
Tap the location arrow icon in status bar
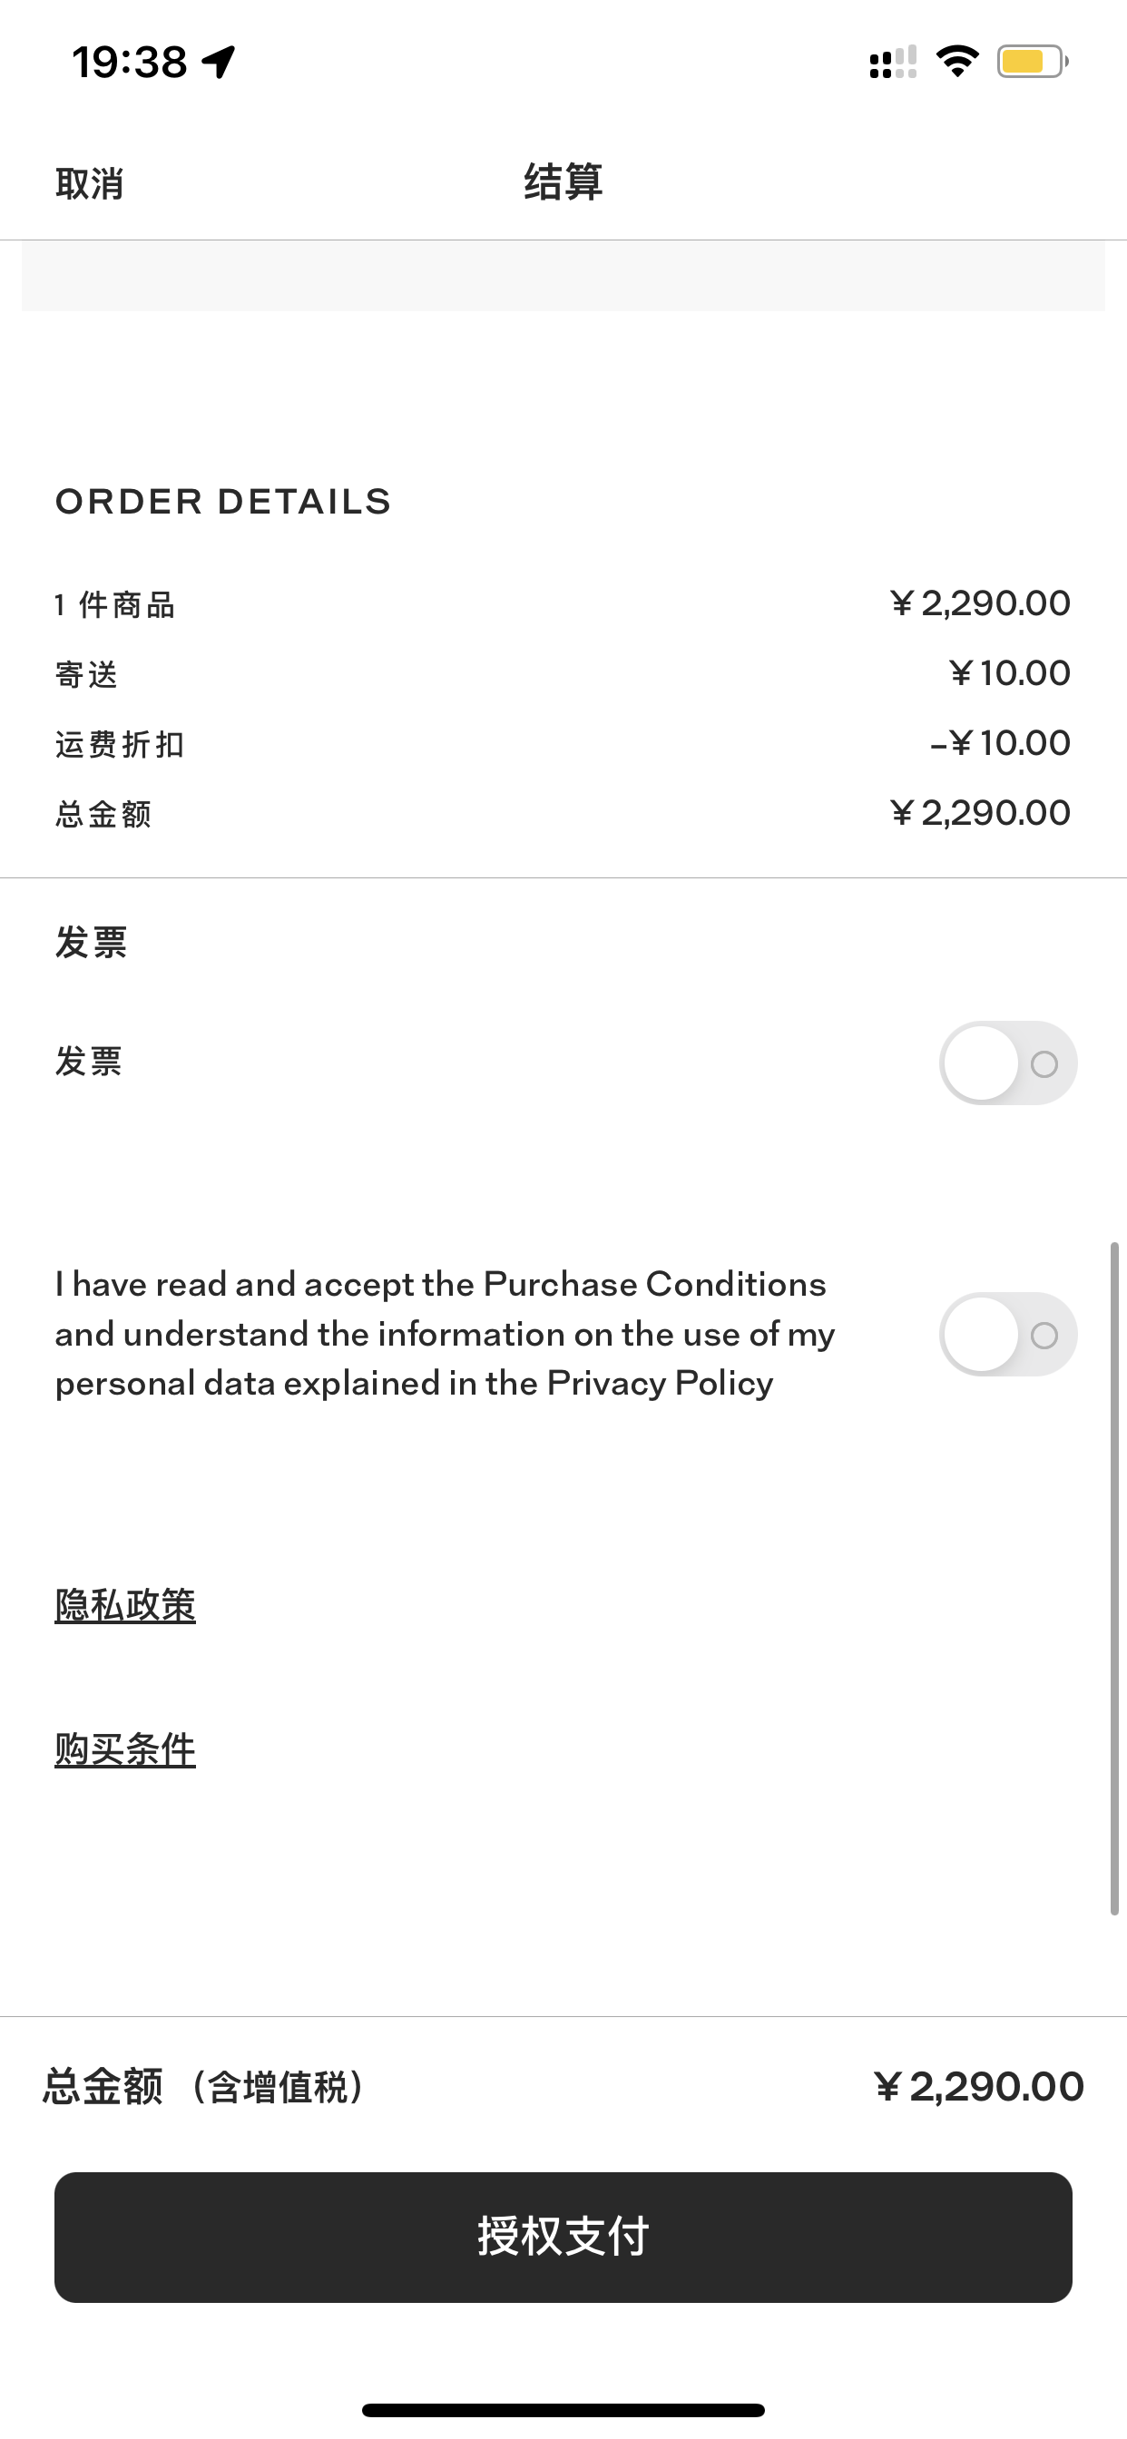click(x=219, y=63)
